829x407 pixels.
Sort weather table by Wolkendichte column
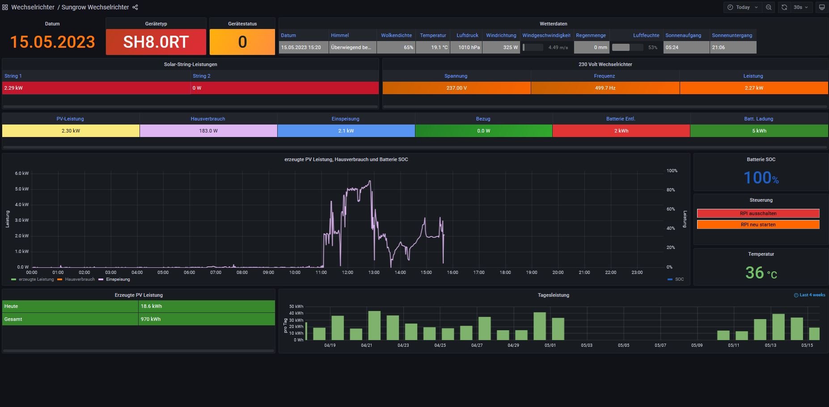[x=396, y=35]
